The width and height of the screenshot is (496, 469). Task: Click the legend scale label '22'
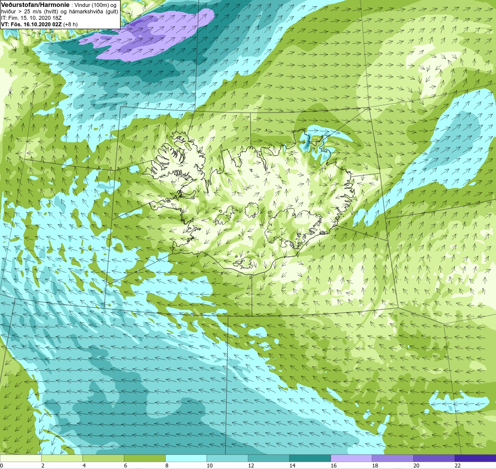tap(457, 466)
